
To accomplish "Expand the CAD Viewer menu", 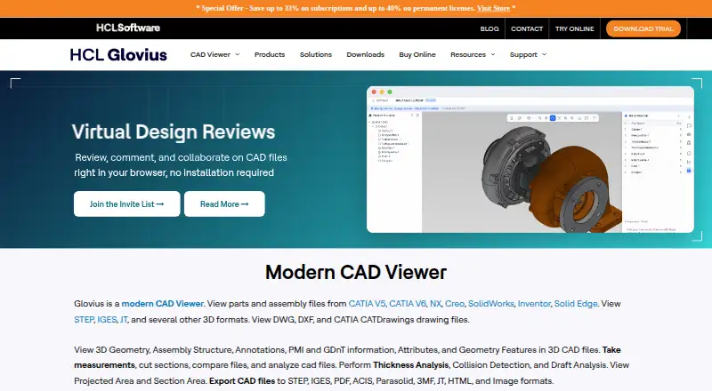I will [214, 54].
